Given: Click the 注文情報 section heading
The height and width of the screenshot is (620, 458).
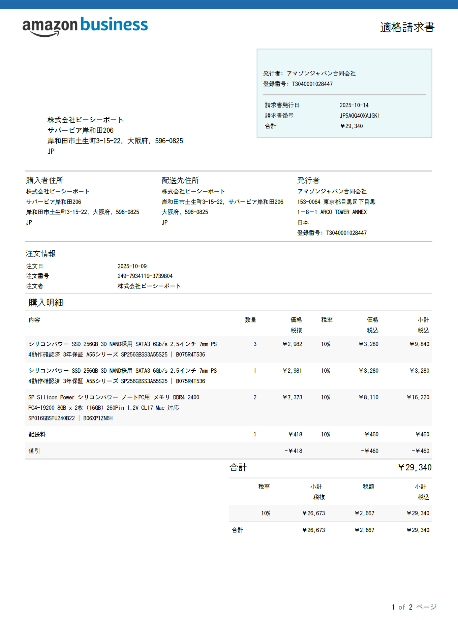Looking at the screenshot, I should (41, 253).
